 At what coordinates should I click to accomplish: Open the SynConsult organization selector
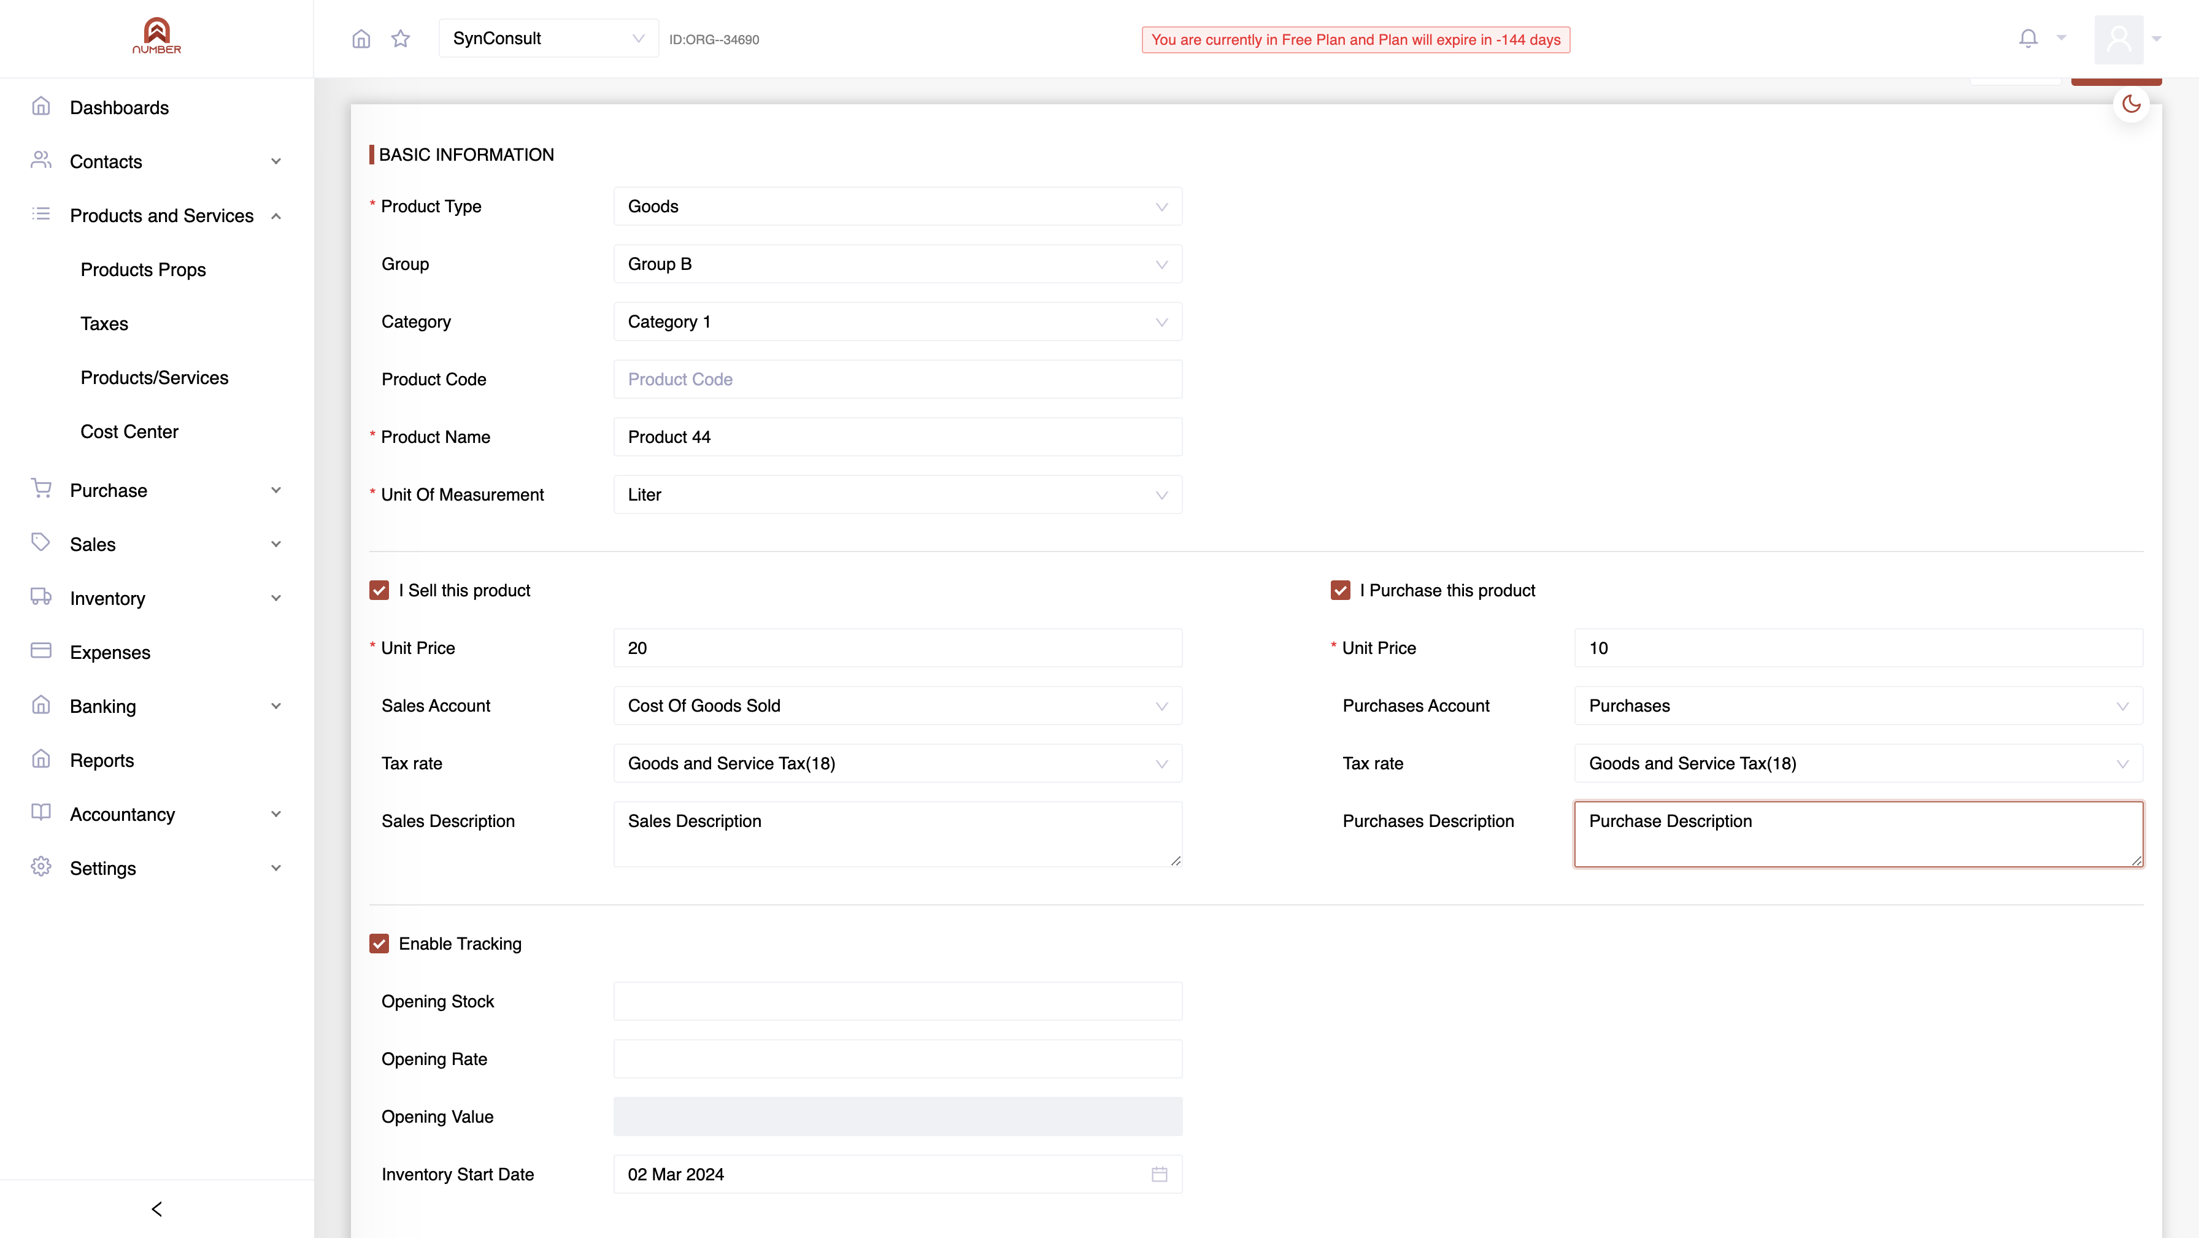pyautogui.click(x=548, y=39)
